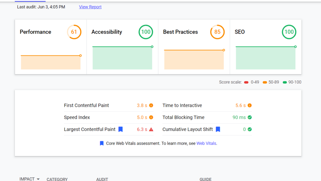Click the orange 50-89 score scale swatch
This screenshot has height=181, width=321.
(x=265, y=82)
